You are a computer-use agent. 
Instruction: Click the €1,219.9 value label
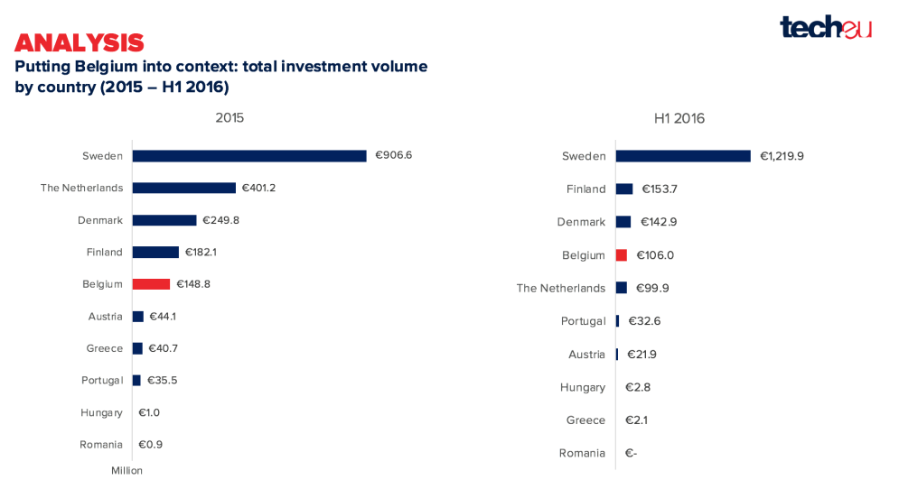782,156
